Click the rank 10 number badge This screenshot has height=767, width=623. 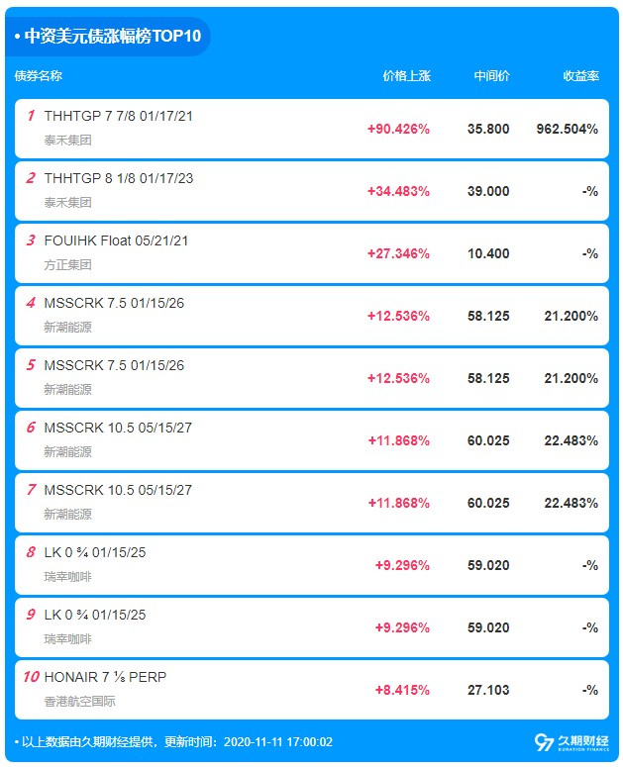click(x=31, y=677)
